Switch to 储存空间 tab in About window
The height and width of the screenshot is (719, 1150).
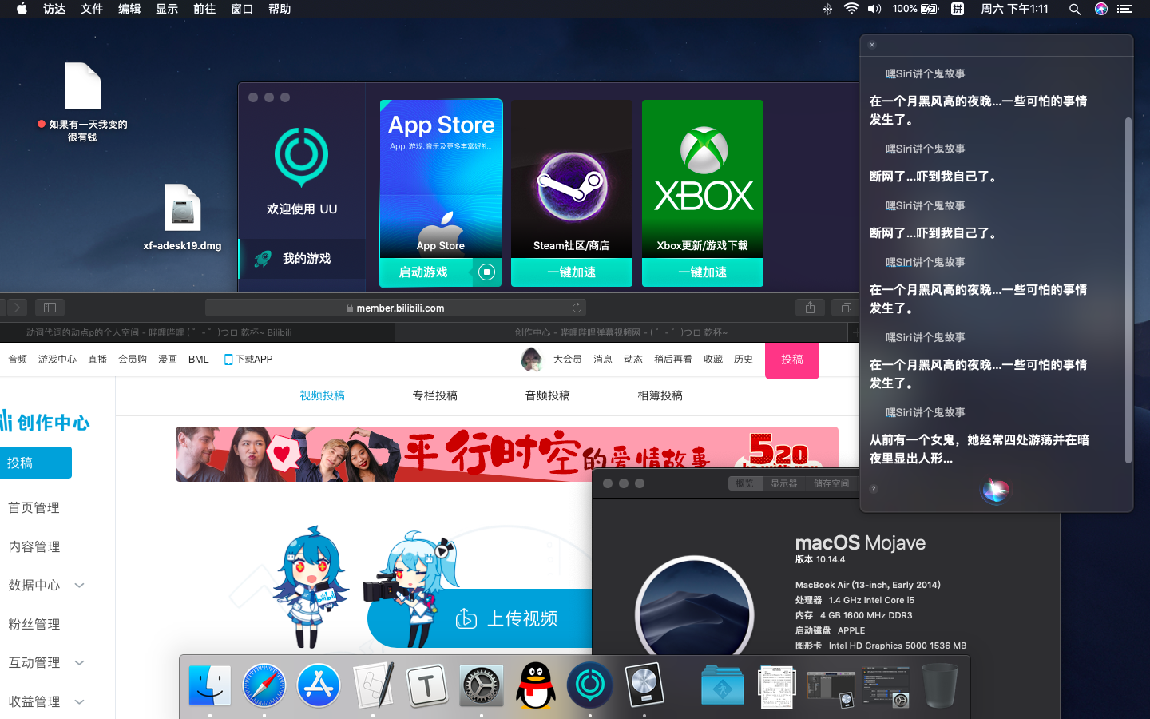pos(831,483)
